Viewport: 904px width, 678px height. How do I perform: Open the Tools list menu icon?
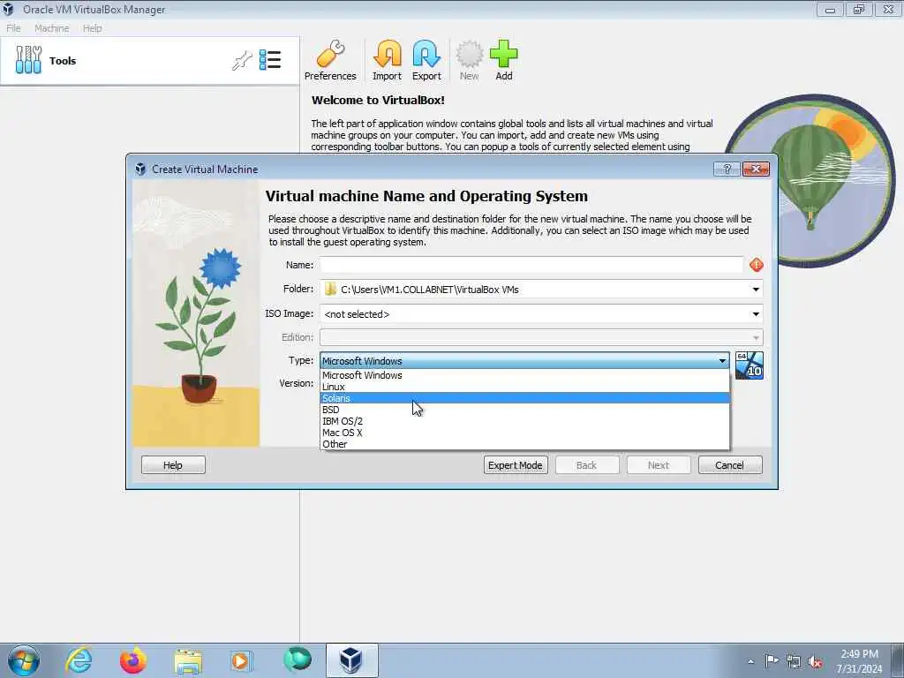tap(270, 60)
